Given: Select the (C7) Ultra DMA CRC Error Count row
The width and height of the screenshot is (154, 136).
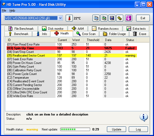Looking at the screenshot, I should point(72,92).
